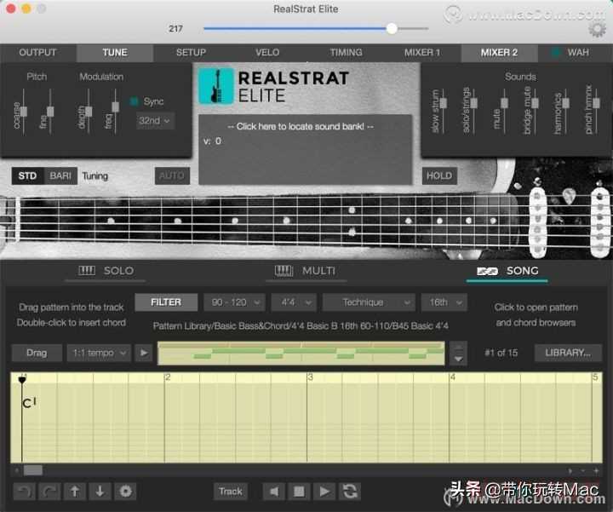Viewport: 613px width, 512px height.
Task: Toggle the loop playback icon
Action: [x=349, y=492]
